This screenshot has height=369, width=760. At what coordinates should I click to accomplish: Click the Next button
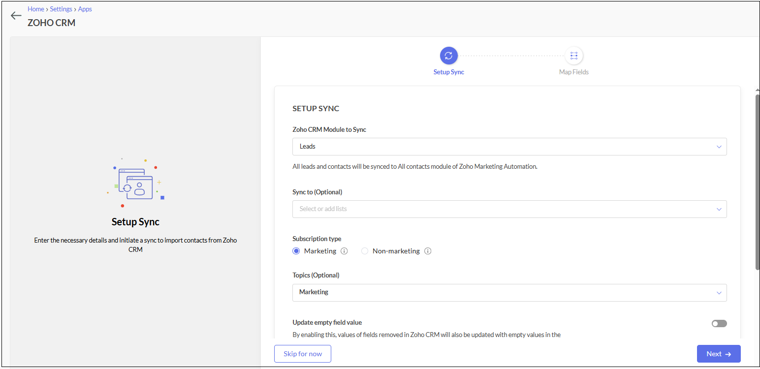click(718, 354)
